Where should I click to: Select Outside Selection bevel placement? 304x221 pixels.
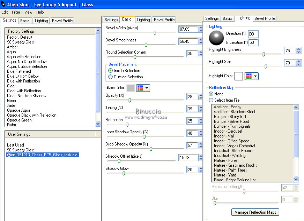(111, 77)
